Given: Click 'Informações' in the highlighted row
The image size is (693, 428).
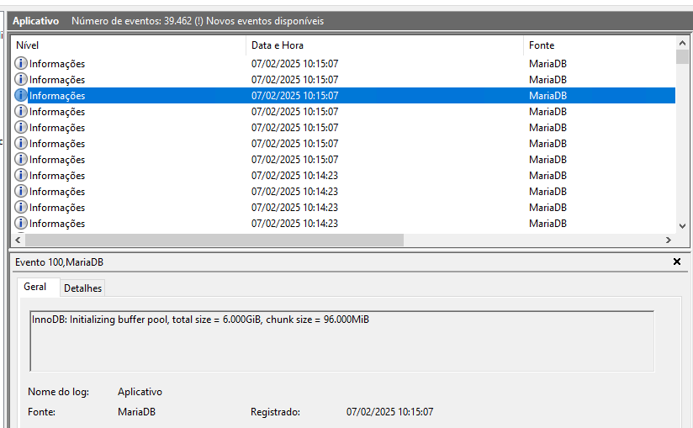Looking at the screenshot, I should coord(57,95).
